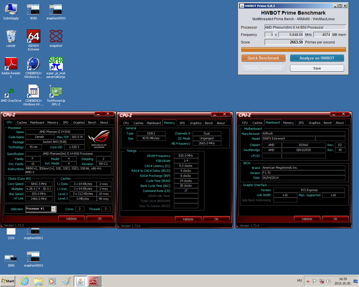Click the HU language indicator in taskbar
The height and width of the screenshot is (287, 359).
[x=300, y=281]
